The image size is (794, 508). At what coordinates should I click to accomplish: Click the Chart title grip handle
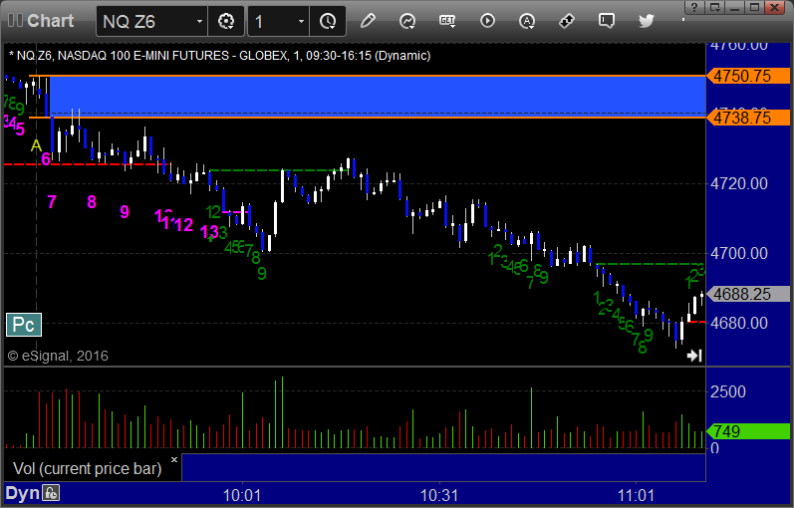[x=15, y=21]
